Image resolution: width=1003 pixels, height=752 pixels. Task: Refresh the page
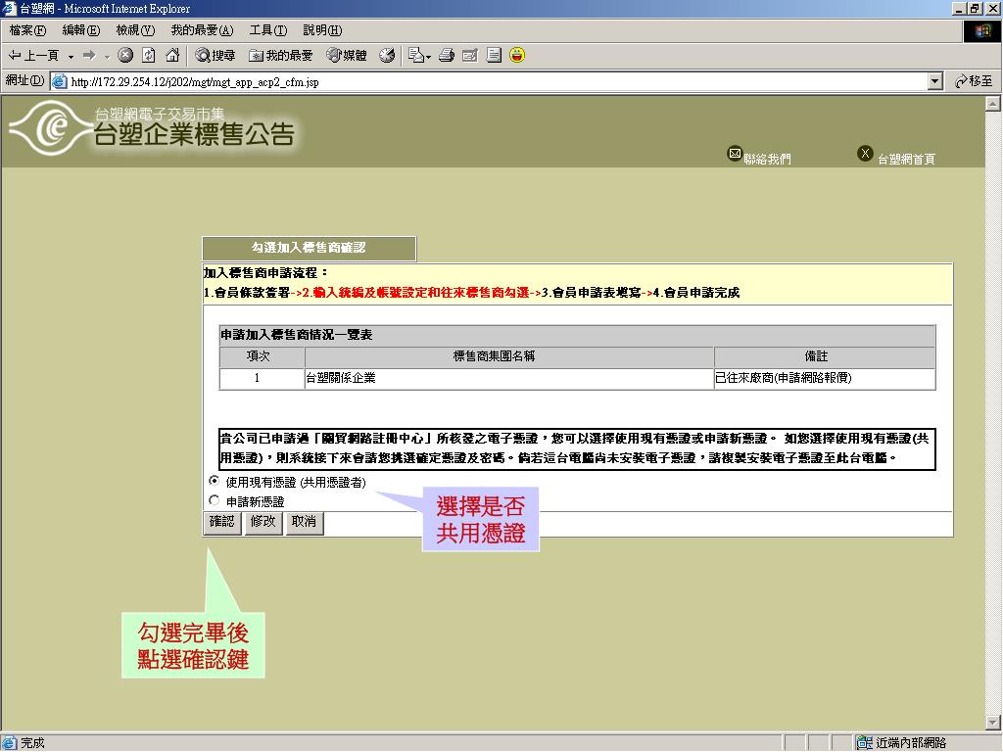[149, 56]
